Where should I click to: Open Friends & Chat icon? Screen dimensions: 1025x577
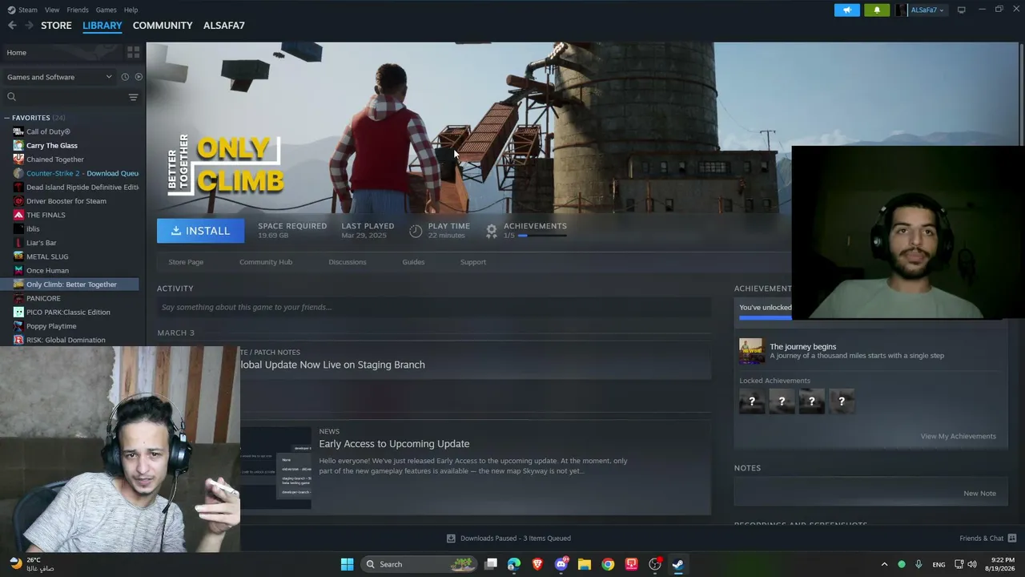click(1012, 538)
